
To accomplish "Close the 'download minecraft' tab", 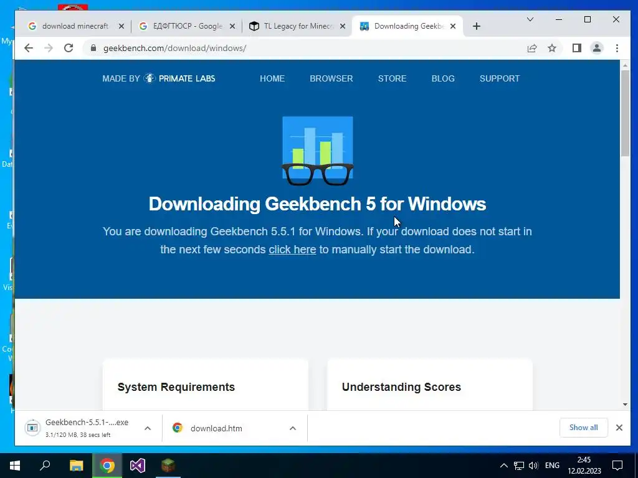I will tap(121, 26).
